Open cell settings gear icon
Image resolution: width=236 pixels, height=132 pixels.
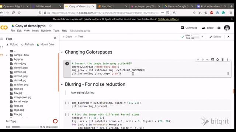pos(218,59)
